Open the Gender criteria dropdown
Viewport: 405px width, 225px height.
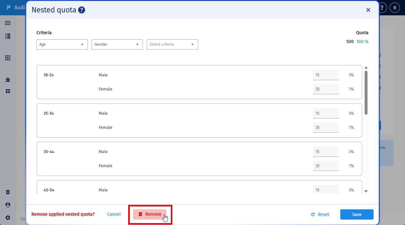click(117, 44)
